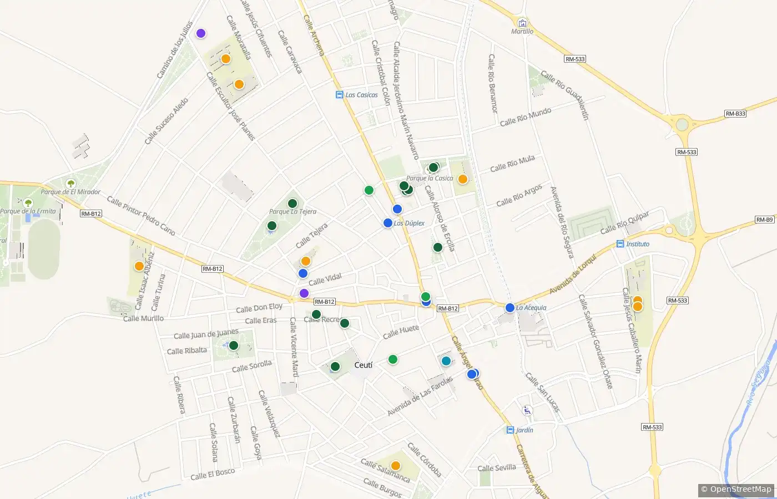Select the green marker below Calle Huete label

point(393,359)
